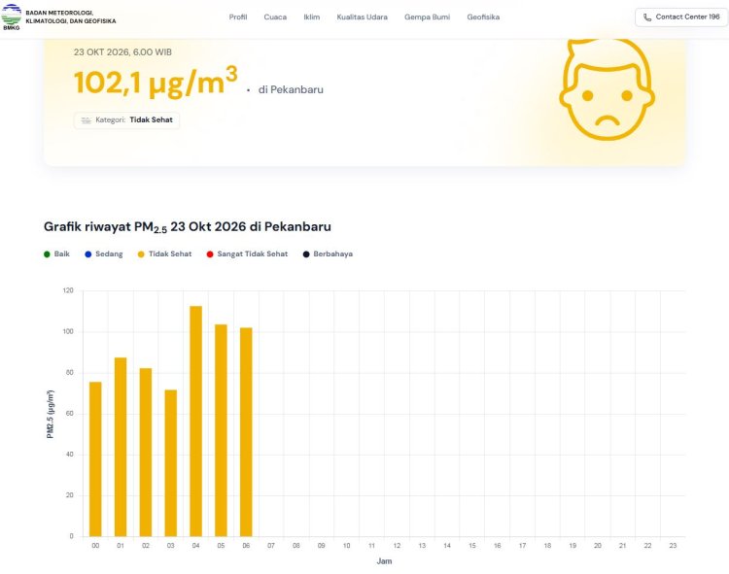This screenshot has width=729, height=574.
Task: Click the Contact Center 196 button
Action: coord(681,17)
